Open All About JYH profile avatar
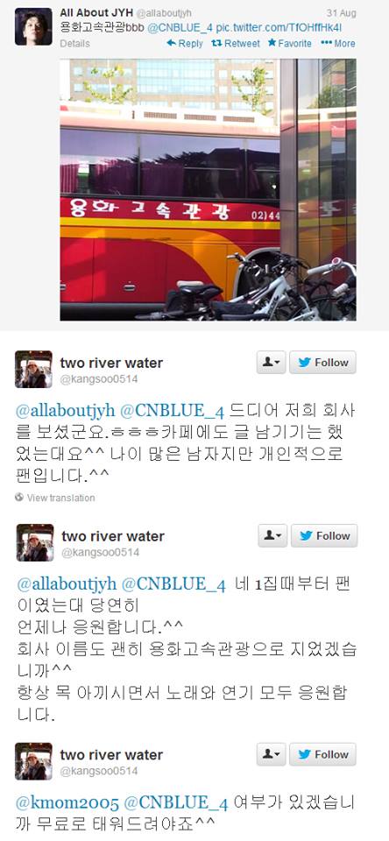The image size is (389, 841). 33,26
